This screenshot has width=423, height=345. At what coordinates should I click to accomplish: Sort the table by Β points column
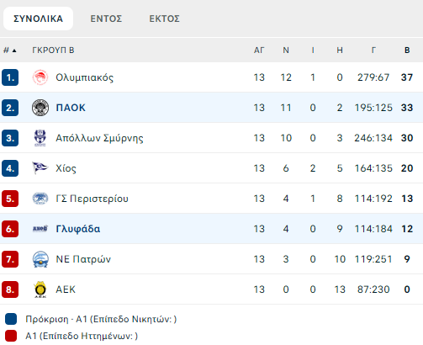point(407,50)
